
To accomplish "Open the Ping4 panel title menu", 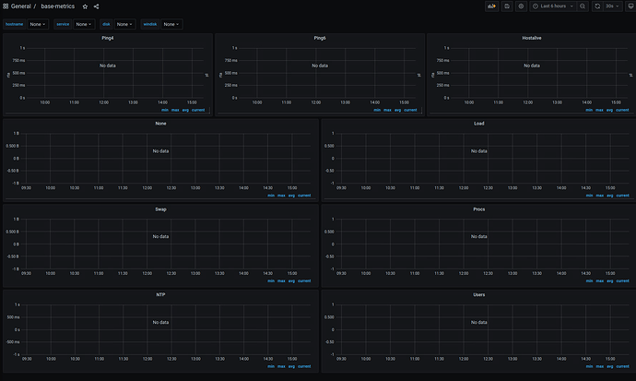I will tap(108, 38).
